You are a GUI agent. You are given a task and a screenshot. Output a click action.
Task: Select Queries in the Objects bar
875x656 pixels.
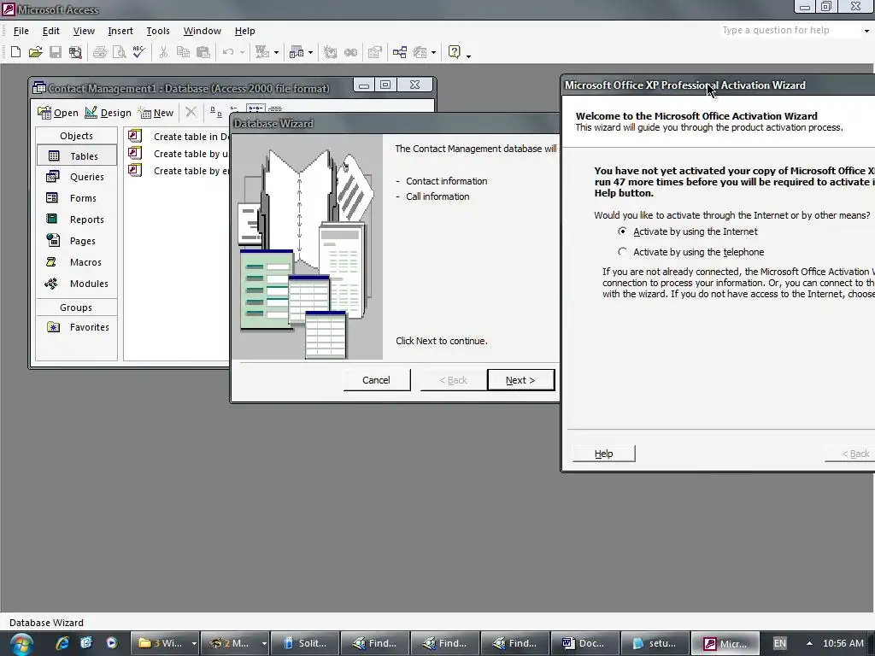pyautogui.click(x=76, y=177)
